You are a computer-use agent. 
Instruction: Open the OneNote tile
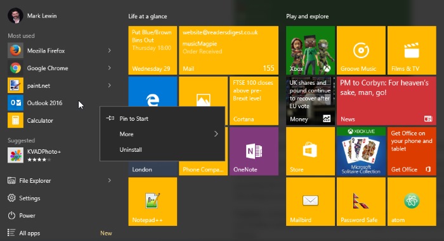pos(254,151)
